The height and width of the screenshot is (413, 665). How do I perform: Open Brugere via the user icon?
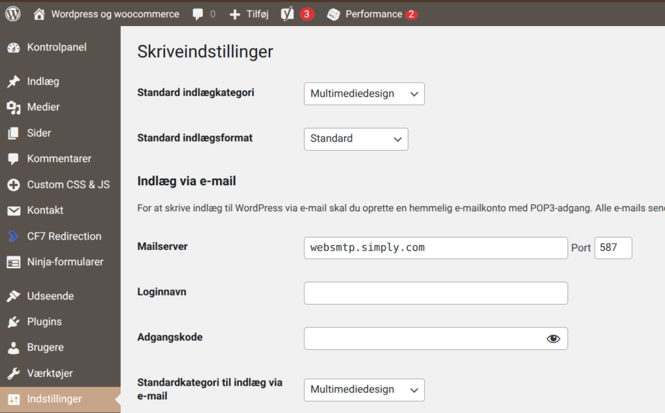(x=14, y=347)
